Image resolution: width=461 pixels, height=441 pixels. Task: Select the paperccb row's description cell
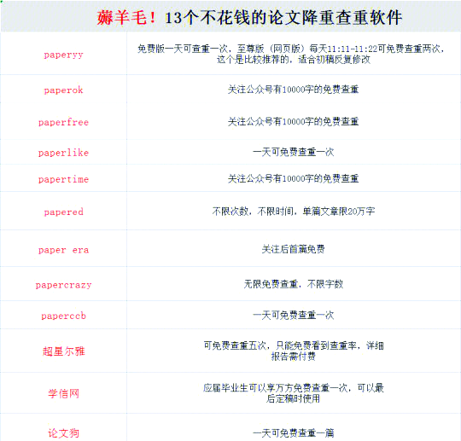point(294,315)
